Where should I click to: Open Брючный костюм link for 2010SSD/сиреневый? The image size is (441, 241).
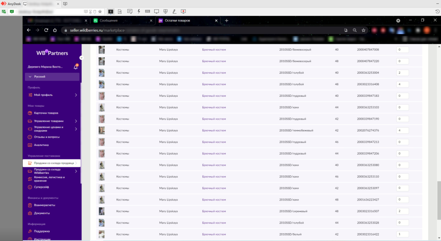[x=214, y=211]
